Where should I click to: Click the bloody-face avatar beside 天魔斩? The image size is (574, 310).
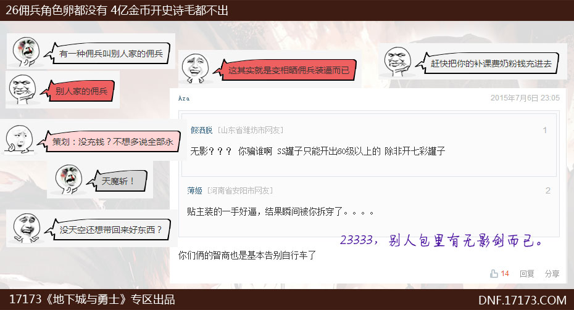point(69,179)
